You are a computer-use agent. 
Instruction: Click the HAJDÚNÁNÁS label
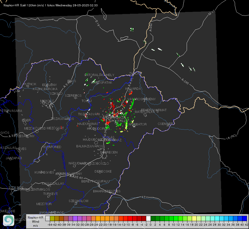(x=88, y=124)
